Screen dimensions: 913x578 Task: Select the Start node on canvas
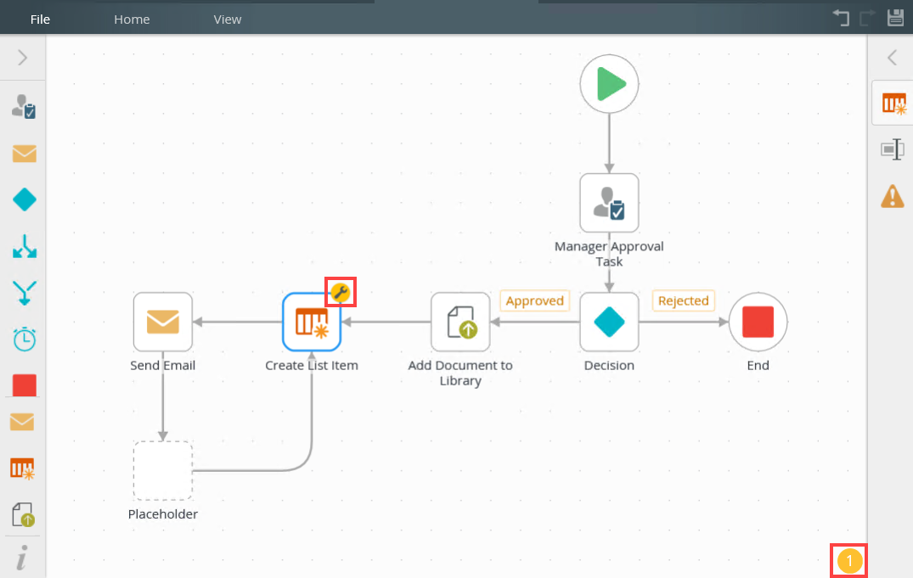click(x=609, y=84)
